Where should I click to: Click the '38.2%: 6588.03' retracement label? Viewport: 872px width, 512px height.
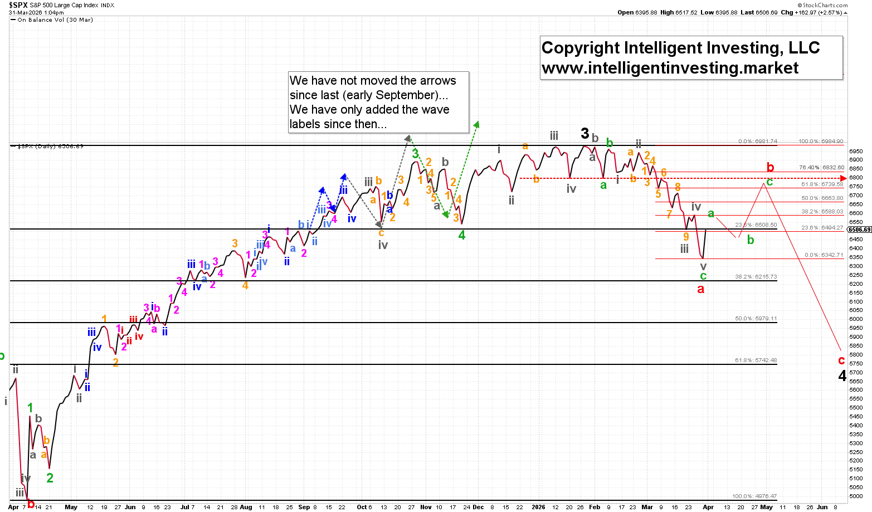[x=822, y=212]
